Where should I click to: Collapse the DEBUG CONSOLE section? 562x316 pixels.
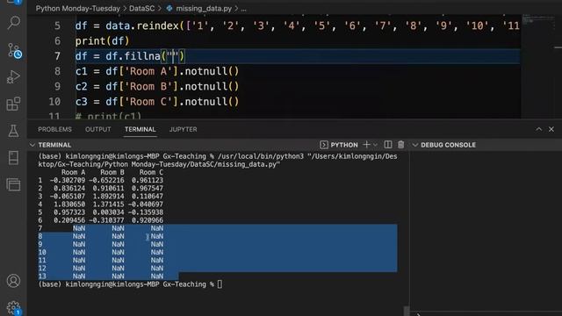[415, 145]
